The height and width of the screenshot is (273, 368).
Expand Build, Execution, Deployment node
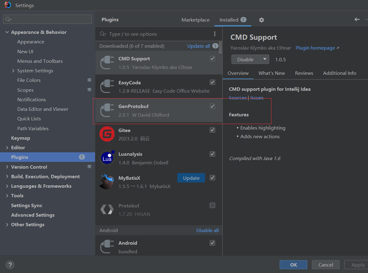[7, 177]
